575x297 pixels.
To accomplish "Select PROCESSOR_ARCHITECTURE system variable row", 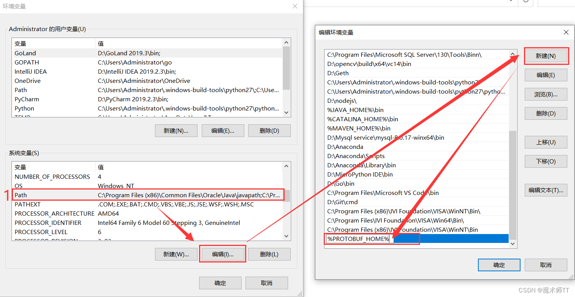I will coord(147,214).
